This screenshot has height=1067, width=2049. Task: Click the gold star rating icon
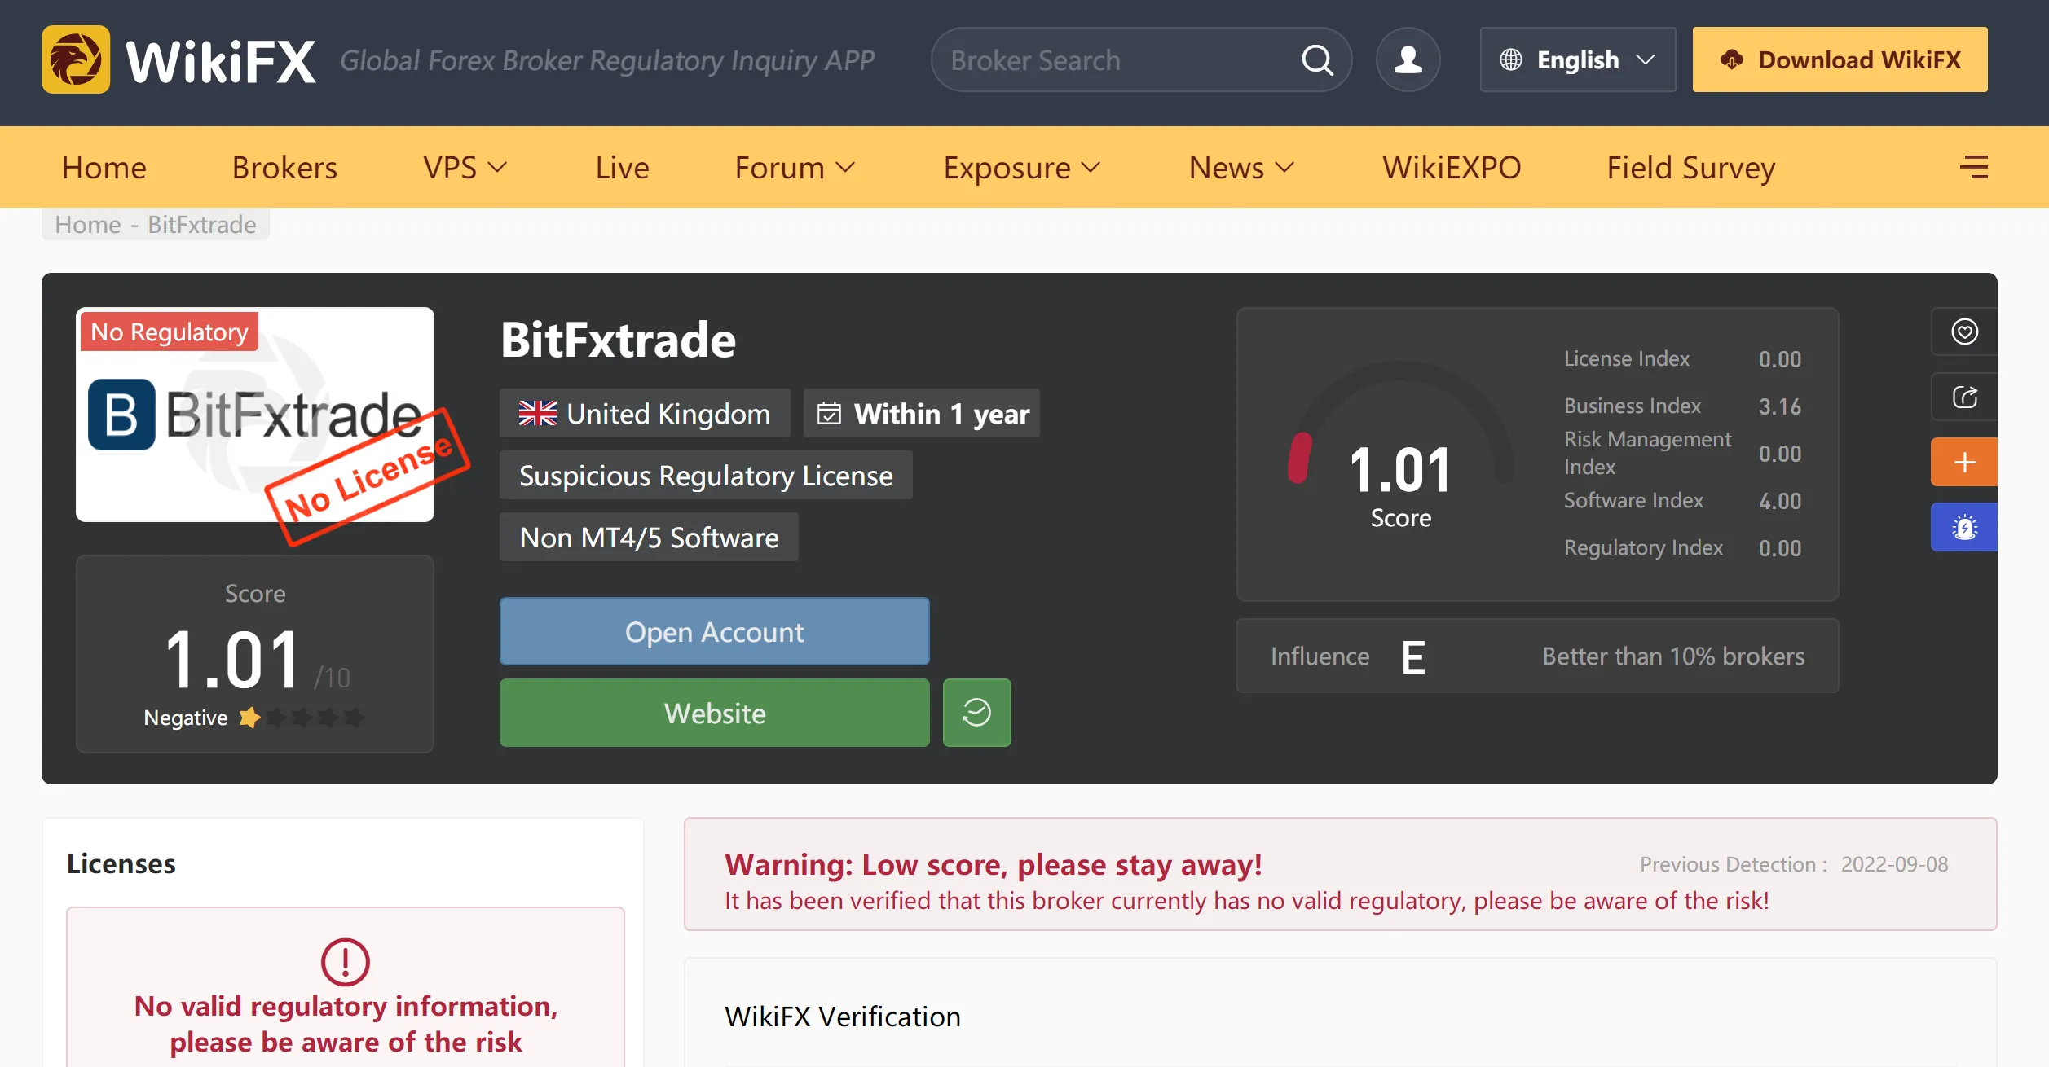click(249, 718)
